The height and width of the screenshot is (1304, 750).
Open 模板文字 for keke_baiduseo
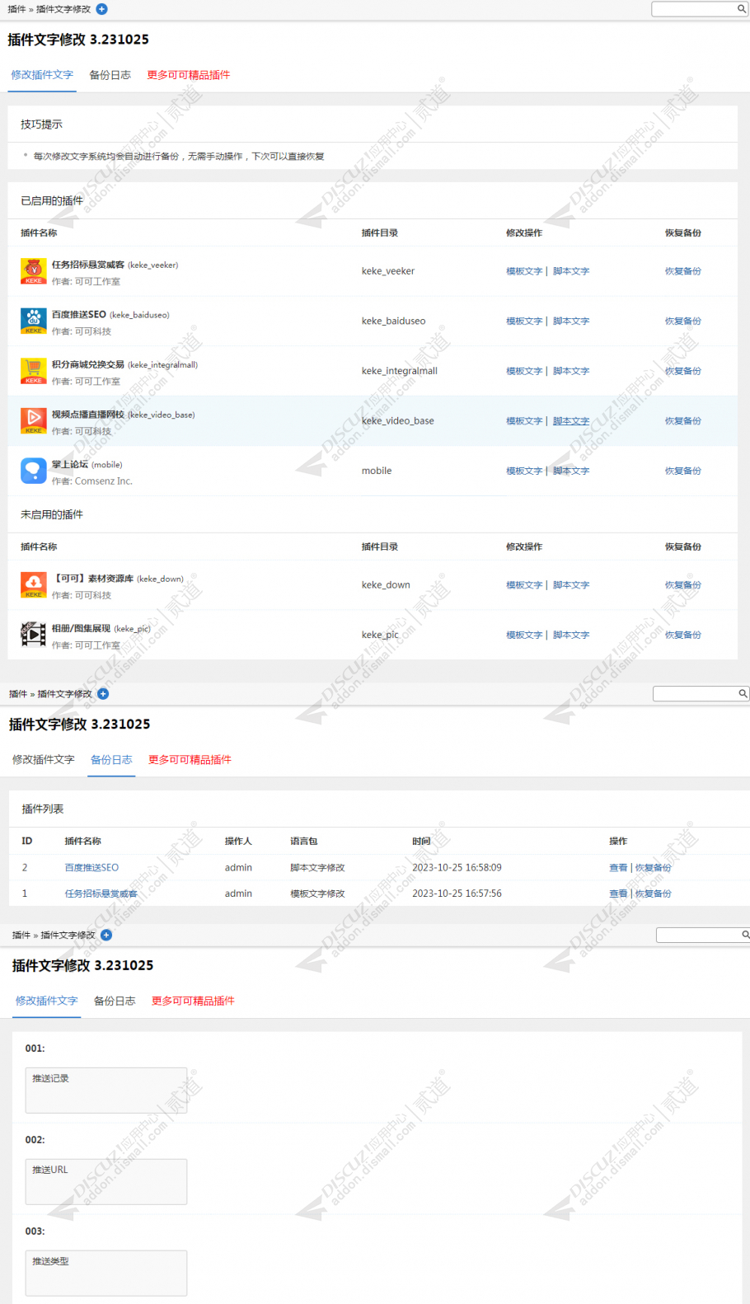tap(524, 321)
